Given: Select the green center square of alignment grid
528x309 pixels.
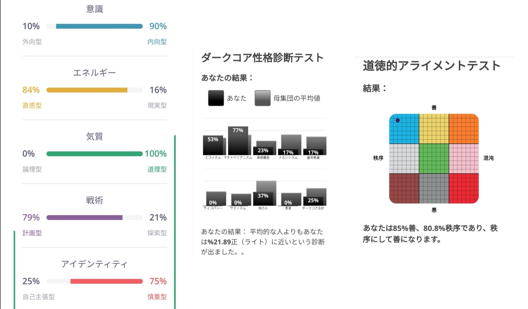Looking at the screenshot, I should (x=434, y=159).
